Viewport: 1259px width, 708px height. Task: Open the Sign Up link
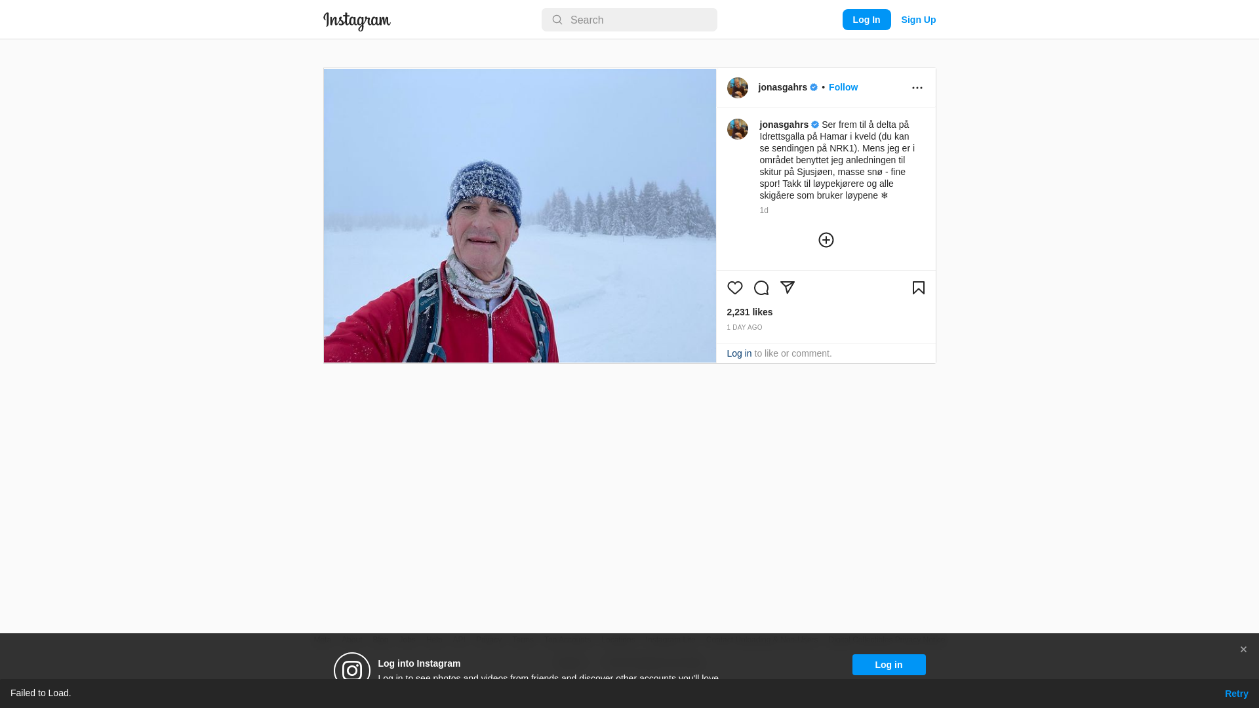[918, 20]
